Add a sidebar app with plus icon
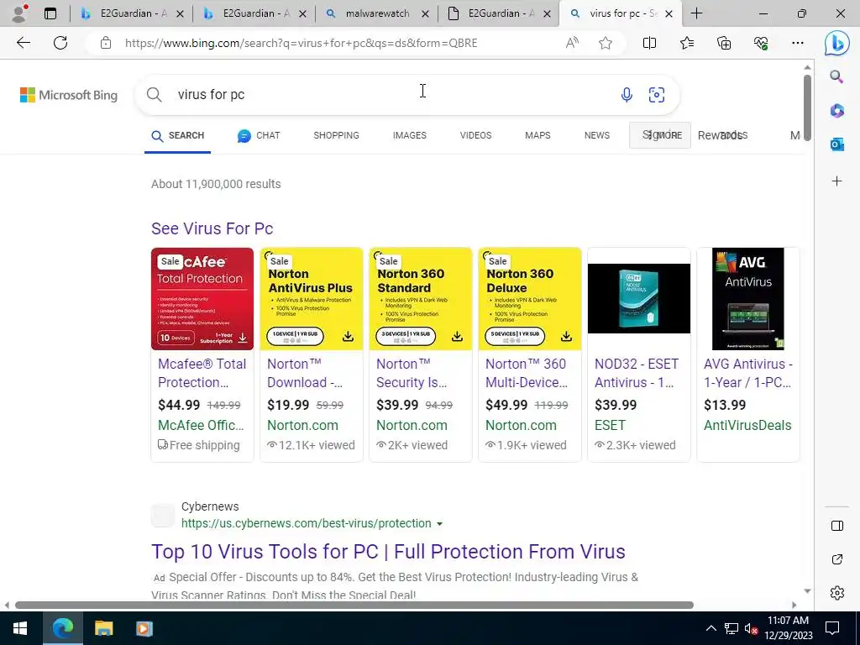 pyautogui.click(x=836, y=181)
